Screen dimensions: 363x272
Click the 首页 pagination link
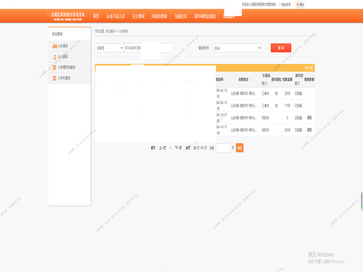153,148
